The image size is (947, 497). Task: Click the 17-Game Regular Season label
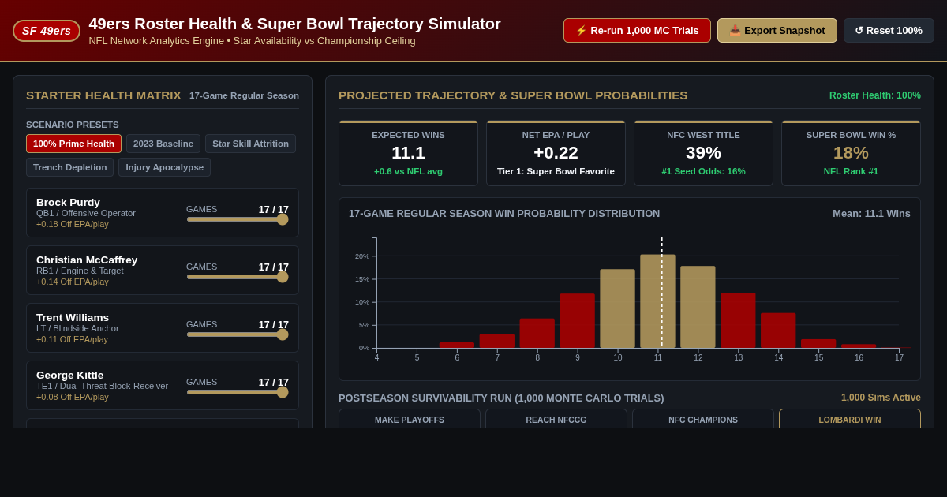pos(244,95)
